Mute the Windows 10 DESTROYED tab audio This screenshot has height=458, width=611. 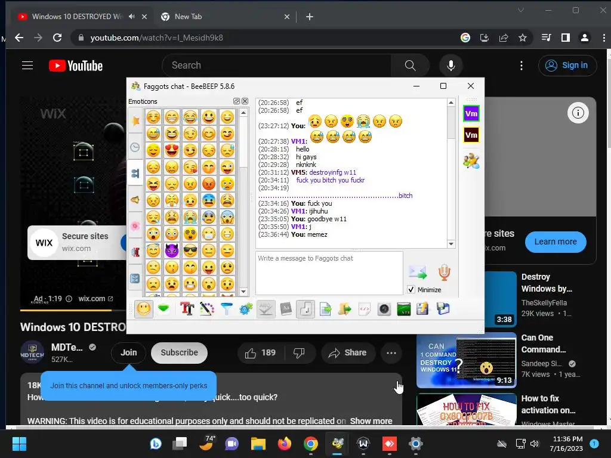(132, 17)
